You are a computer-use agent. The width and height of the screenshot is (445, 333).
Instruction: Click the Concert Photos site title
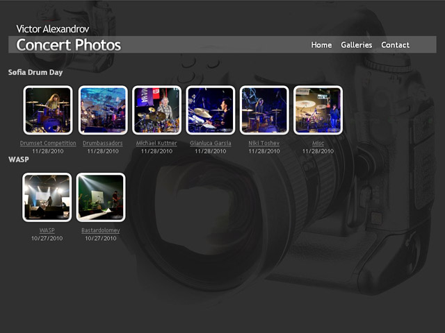point(69,44)
